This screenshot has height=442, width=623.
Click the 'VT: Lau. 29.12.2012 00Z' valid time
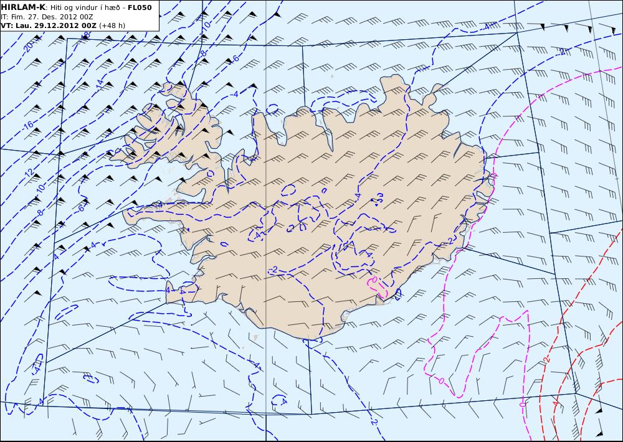coord(49,26)
